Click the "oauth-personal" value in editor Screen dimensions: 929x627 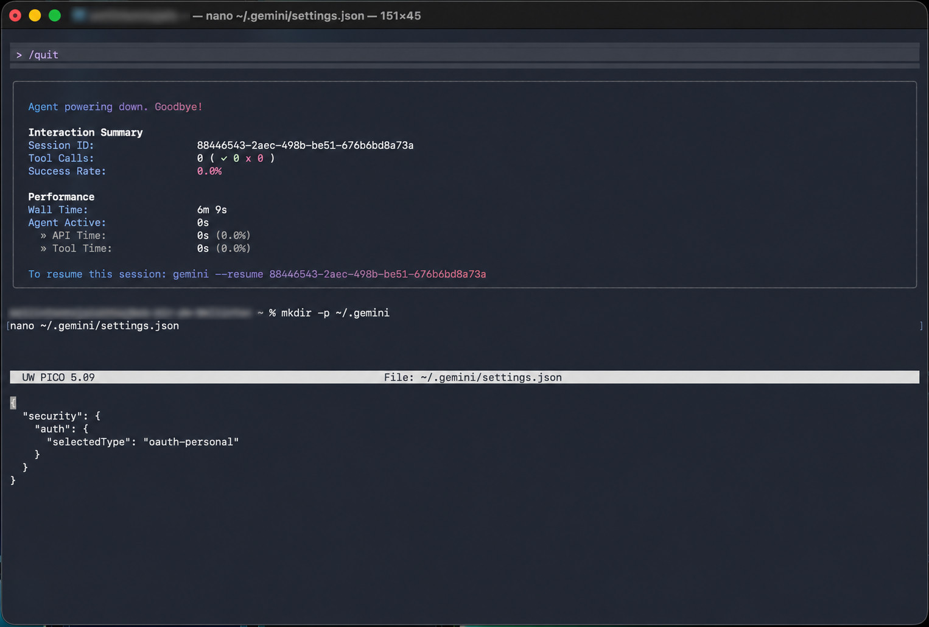click(x=191, y=442)
